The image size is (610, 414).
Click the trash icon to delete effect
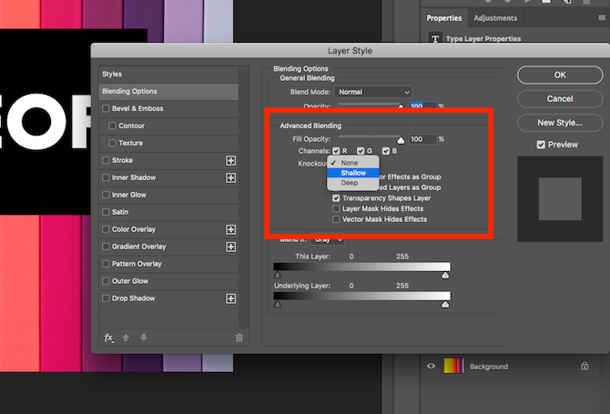pyautogui.click(x=239, y=338)
